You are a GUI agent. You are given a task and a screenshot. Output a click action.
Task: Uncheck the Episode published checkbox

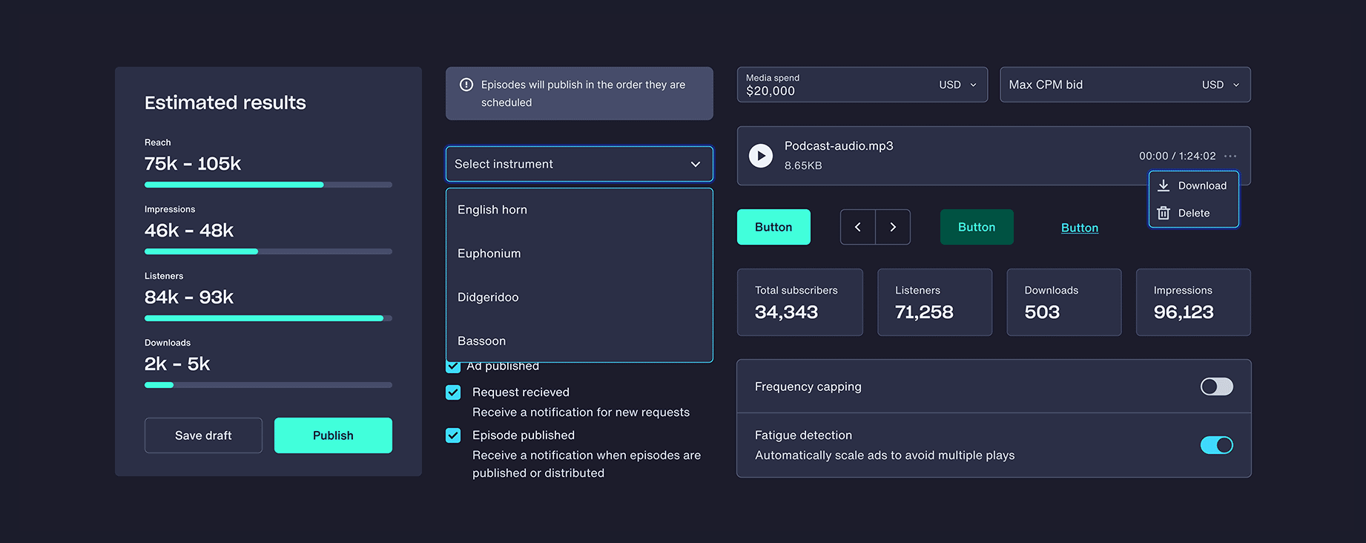click(x=453, y=435)
